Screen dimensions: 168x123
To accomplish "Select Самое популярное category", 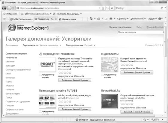I will (16, 54).
